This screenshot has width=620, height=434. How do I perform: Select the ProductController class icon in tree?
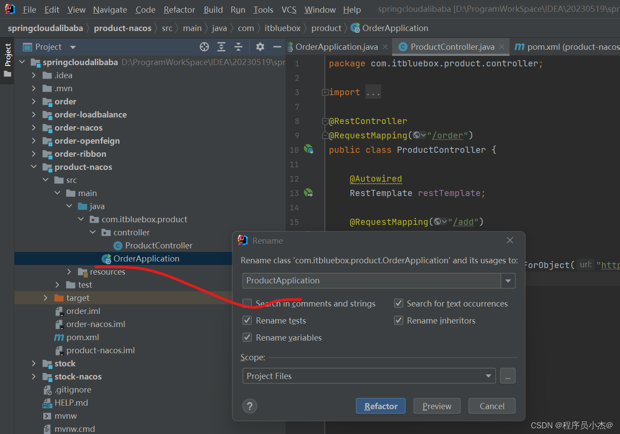click(117, 246)
